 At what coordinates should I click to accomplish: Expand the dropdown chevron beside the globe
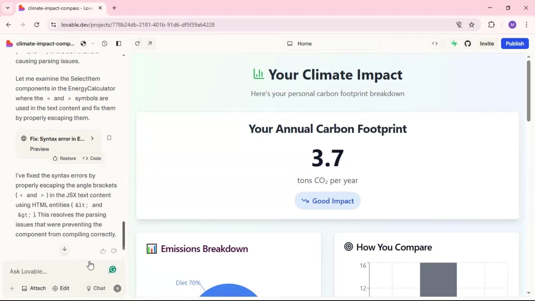click(x=93, y=43)
